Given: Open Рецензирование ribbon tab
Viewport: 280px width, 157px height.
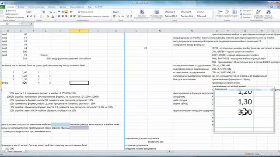Looking at the screenshot, I should [77, 7].
